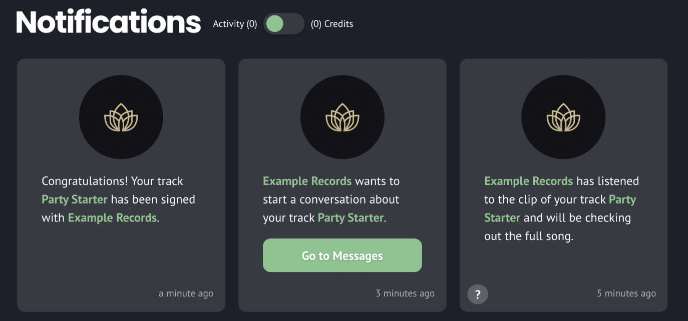Screen dimensions: 688x321
Task: Open the question mark help icon
Action: (478, 294)
